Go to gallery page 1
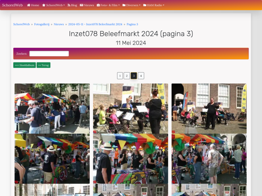The image size is (262, 196). [120, 76]
